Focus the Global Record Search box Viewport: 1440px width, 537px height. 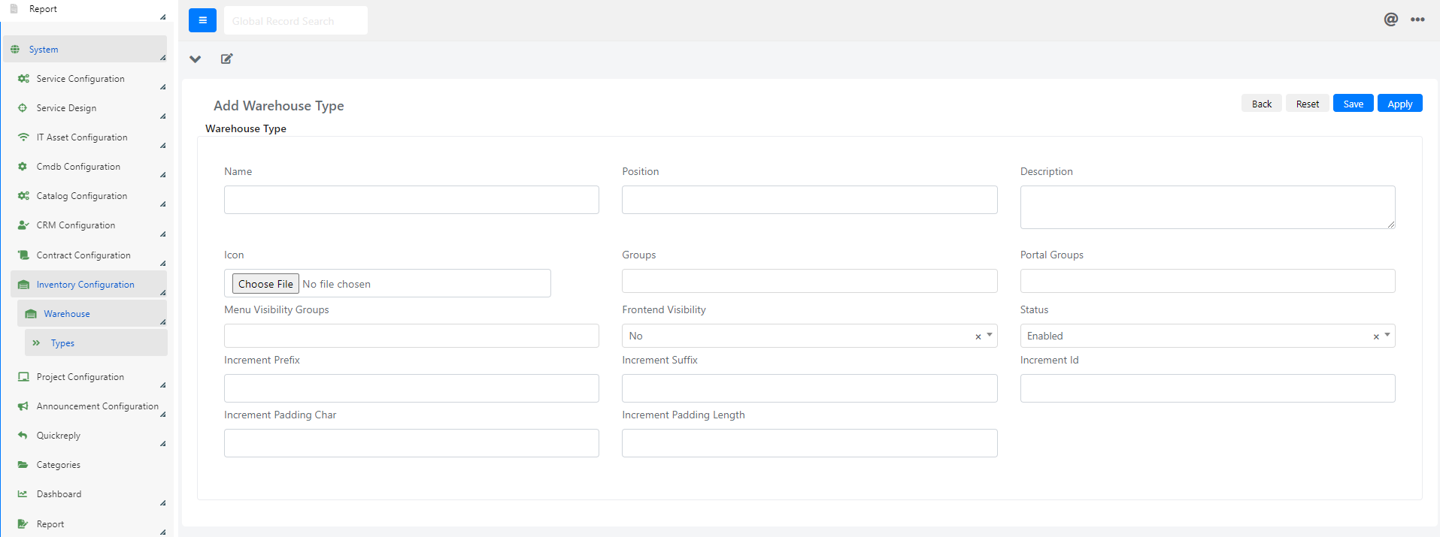[296, 20]
